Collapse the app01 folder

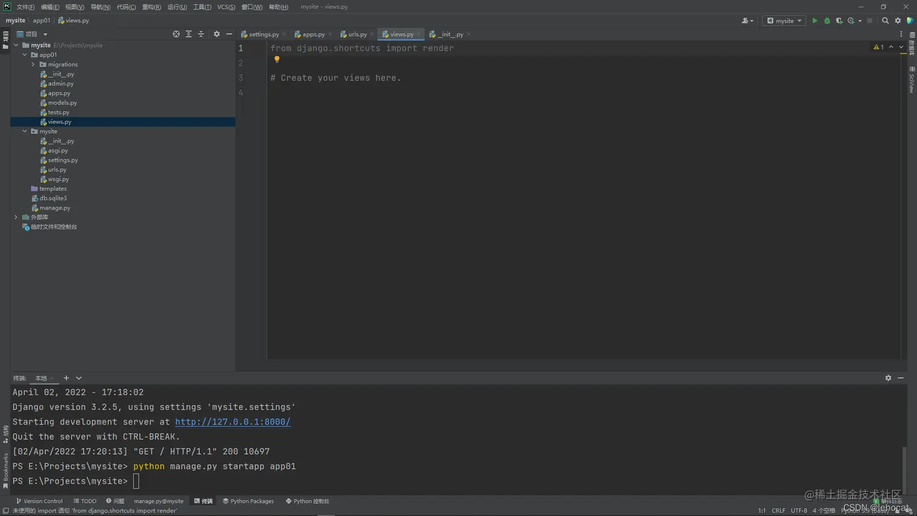[25, 55]
